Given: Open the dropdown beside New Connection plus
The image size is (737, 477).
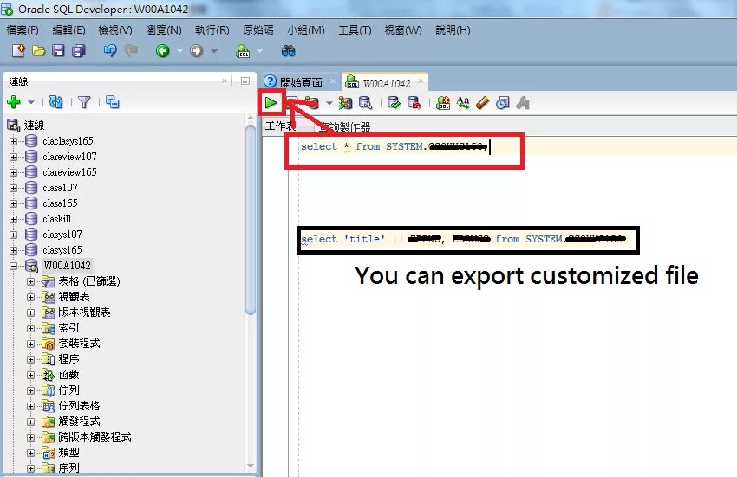Looking at the screenshot, I should point(31,102).
